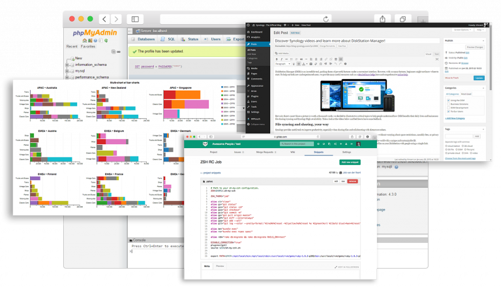Click the Edit in fullscreen icon in GitLab
The width and height of the screenshot is (501, 291).
point(336,267)
